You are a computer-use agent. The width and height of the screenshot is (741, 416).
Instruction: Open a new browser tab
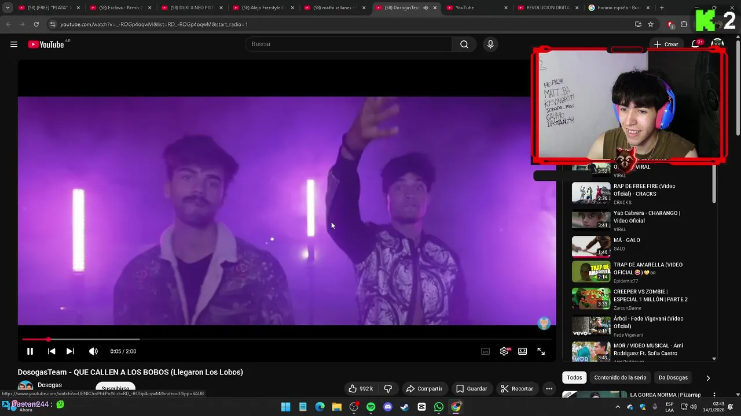coord(662,8)
